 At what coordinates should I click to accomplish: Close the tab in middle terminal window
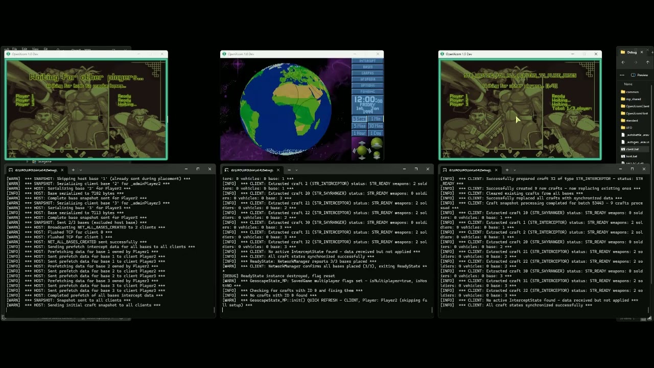pyautogui.click(x=278, y=170)
